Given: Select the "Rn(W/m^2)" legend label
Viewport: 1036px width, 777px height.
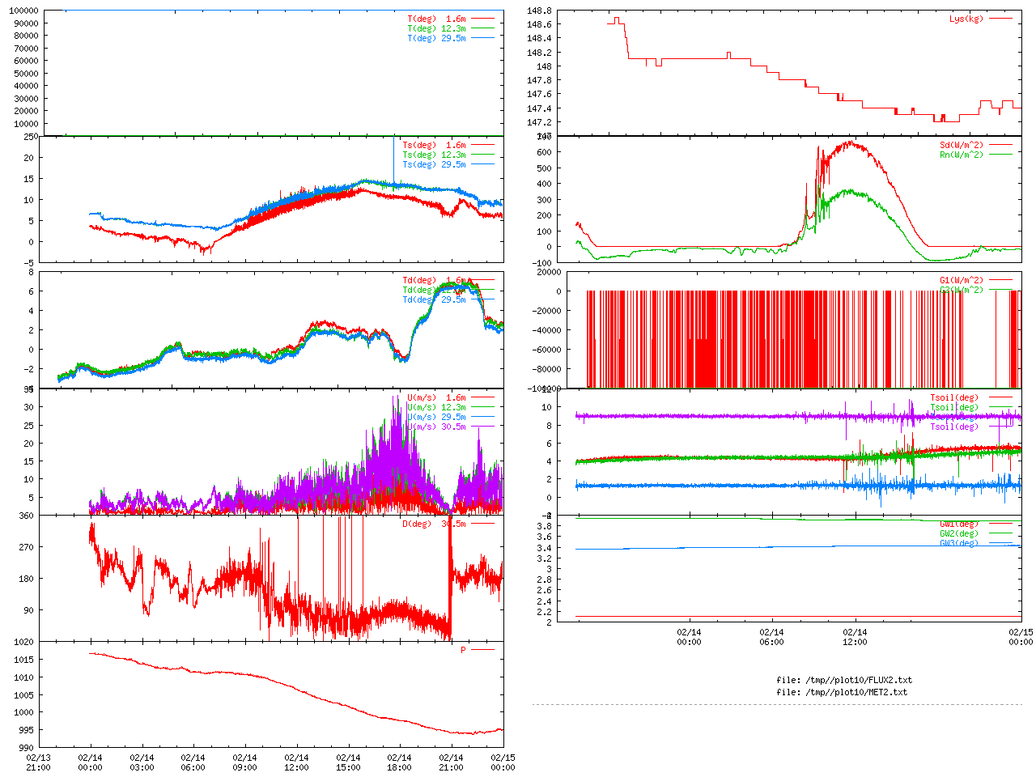Looking at the screenshot, I should pos(962,155).
